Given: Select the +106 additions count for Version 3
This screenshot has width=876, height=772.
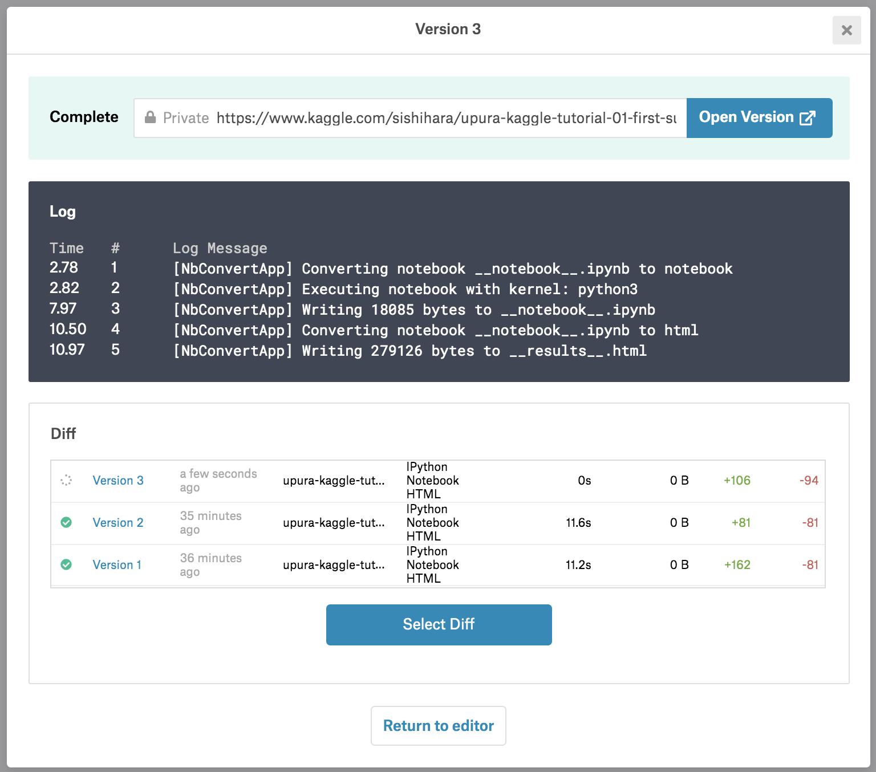Looking at the screenshot, I should 737,481.
